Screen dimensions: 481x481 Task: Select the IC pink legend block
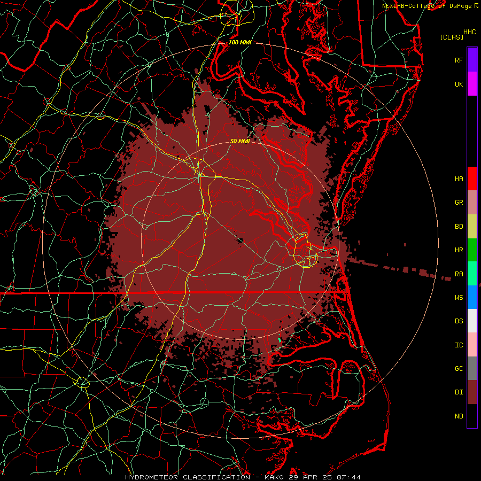(472, 345)
